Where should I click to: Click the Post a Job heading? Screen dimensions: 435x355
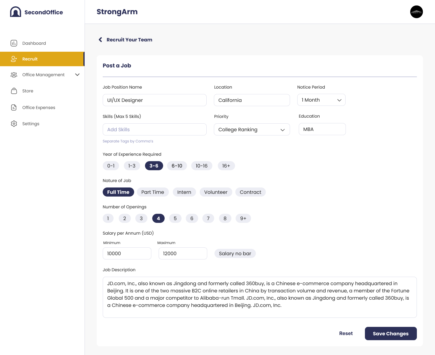pos(117,66)
